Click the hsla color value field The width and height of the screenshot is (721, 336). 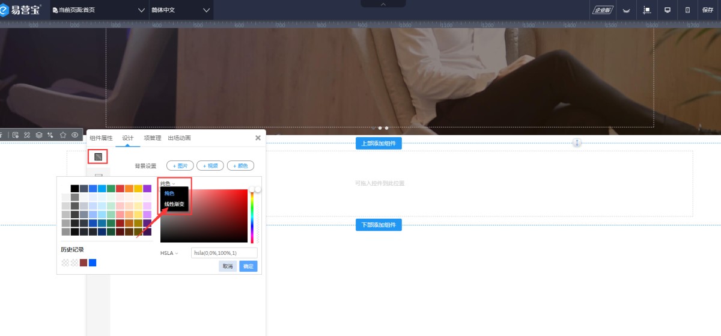(x=224, y=253)
